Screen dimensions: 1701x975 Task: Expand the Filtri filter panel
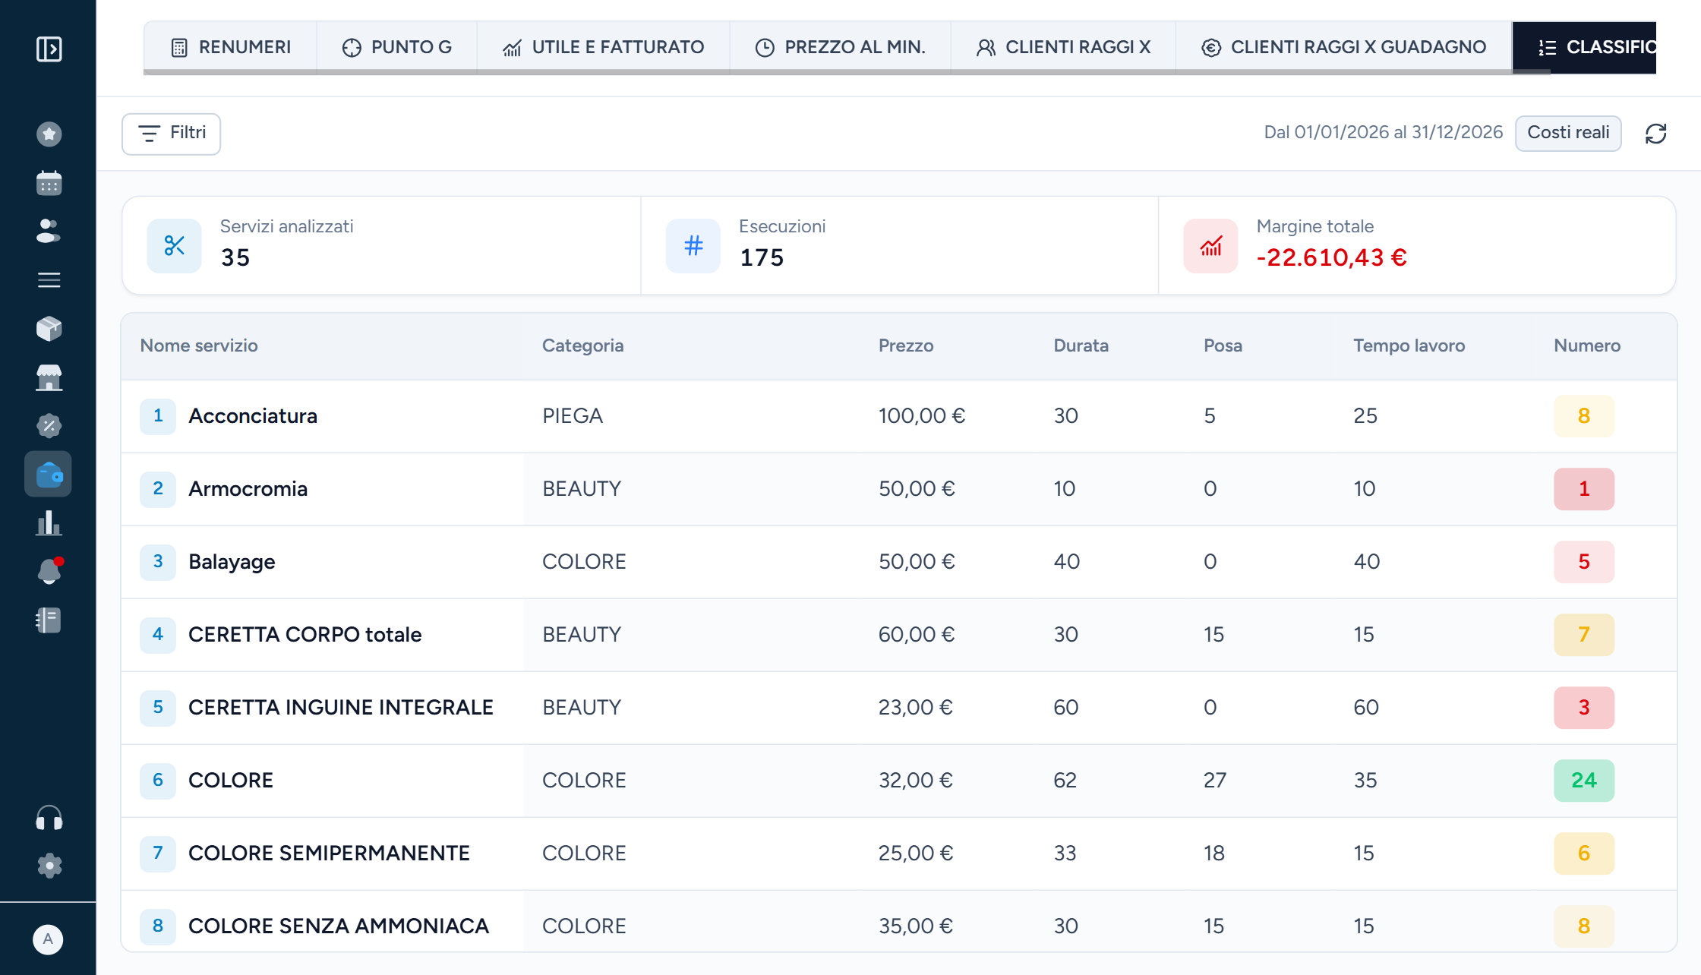[172, 134]
